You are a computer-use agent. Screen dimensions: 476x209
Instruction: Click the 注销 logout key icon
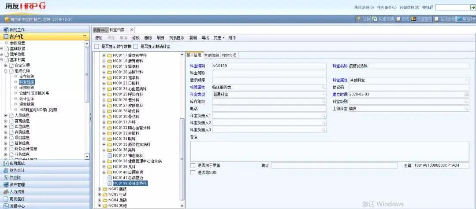[359, 19]
